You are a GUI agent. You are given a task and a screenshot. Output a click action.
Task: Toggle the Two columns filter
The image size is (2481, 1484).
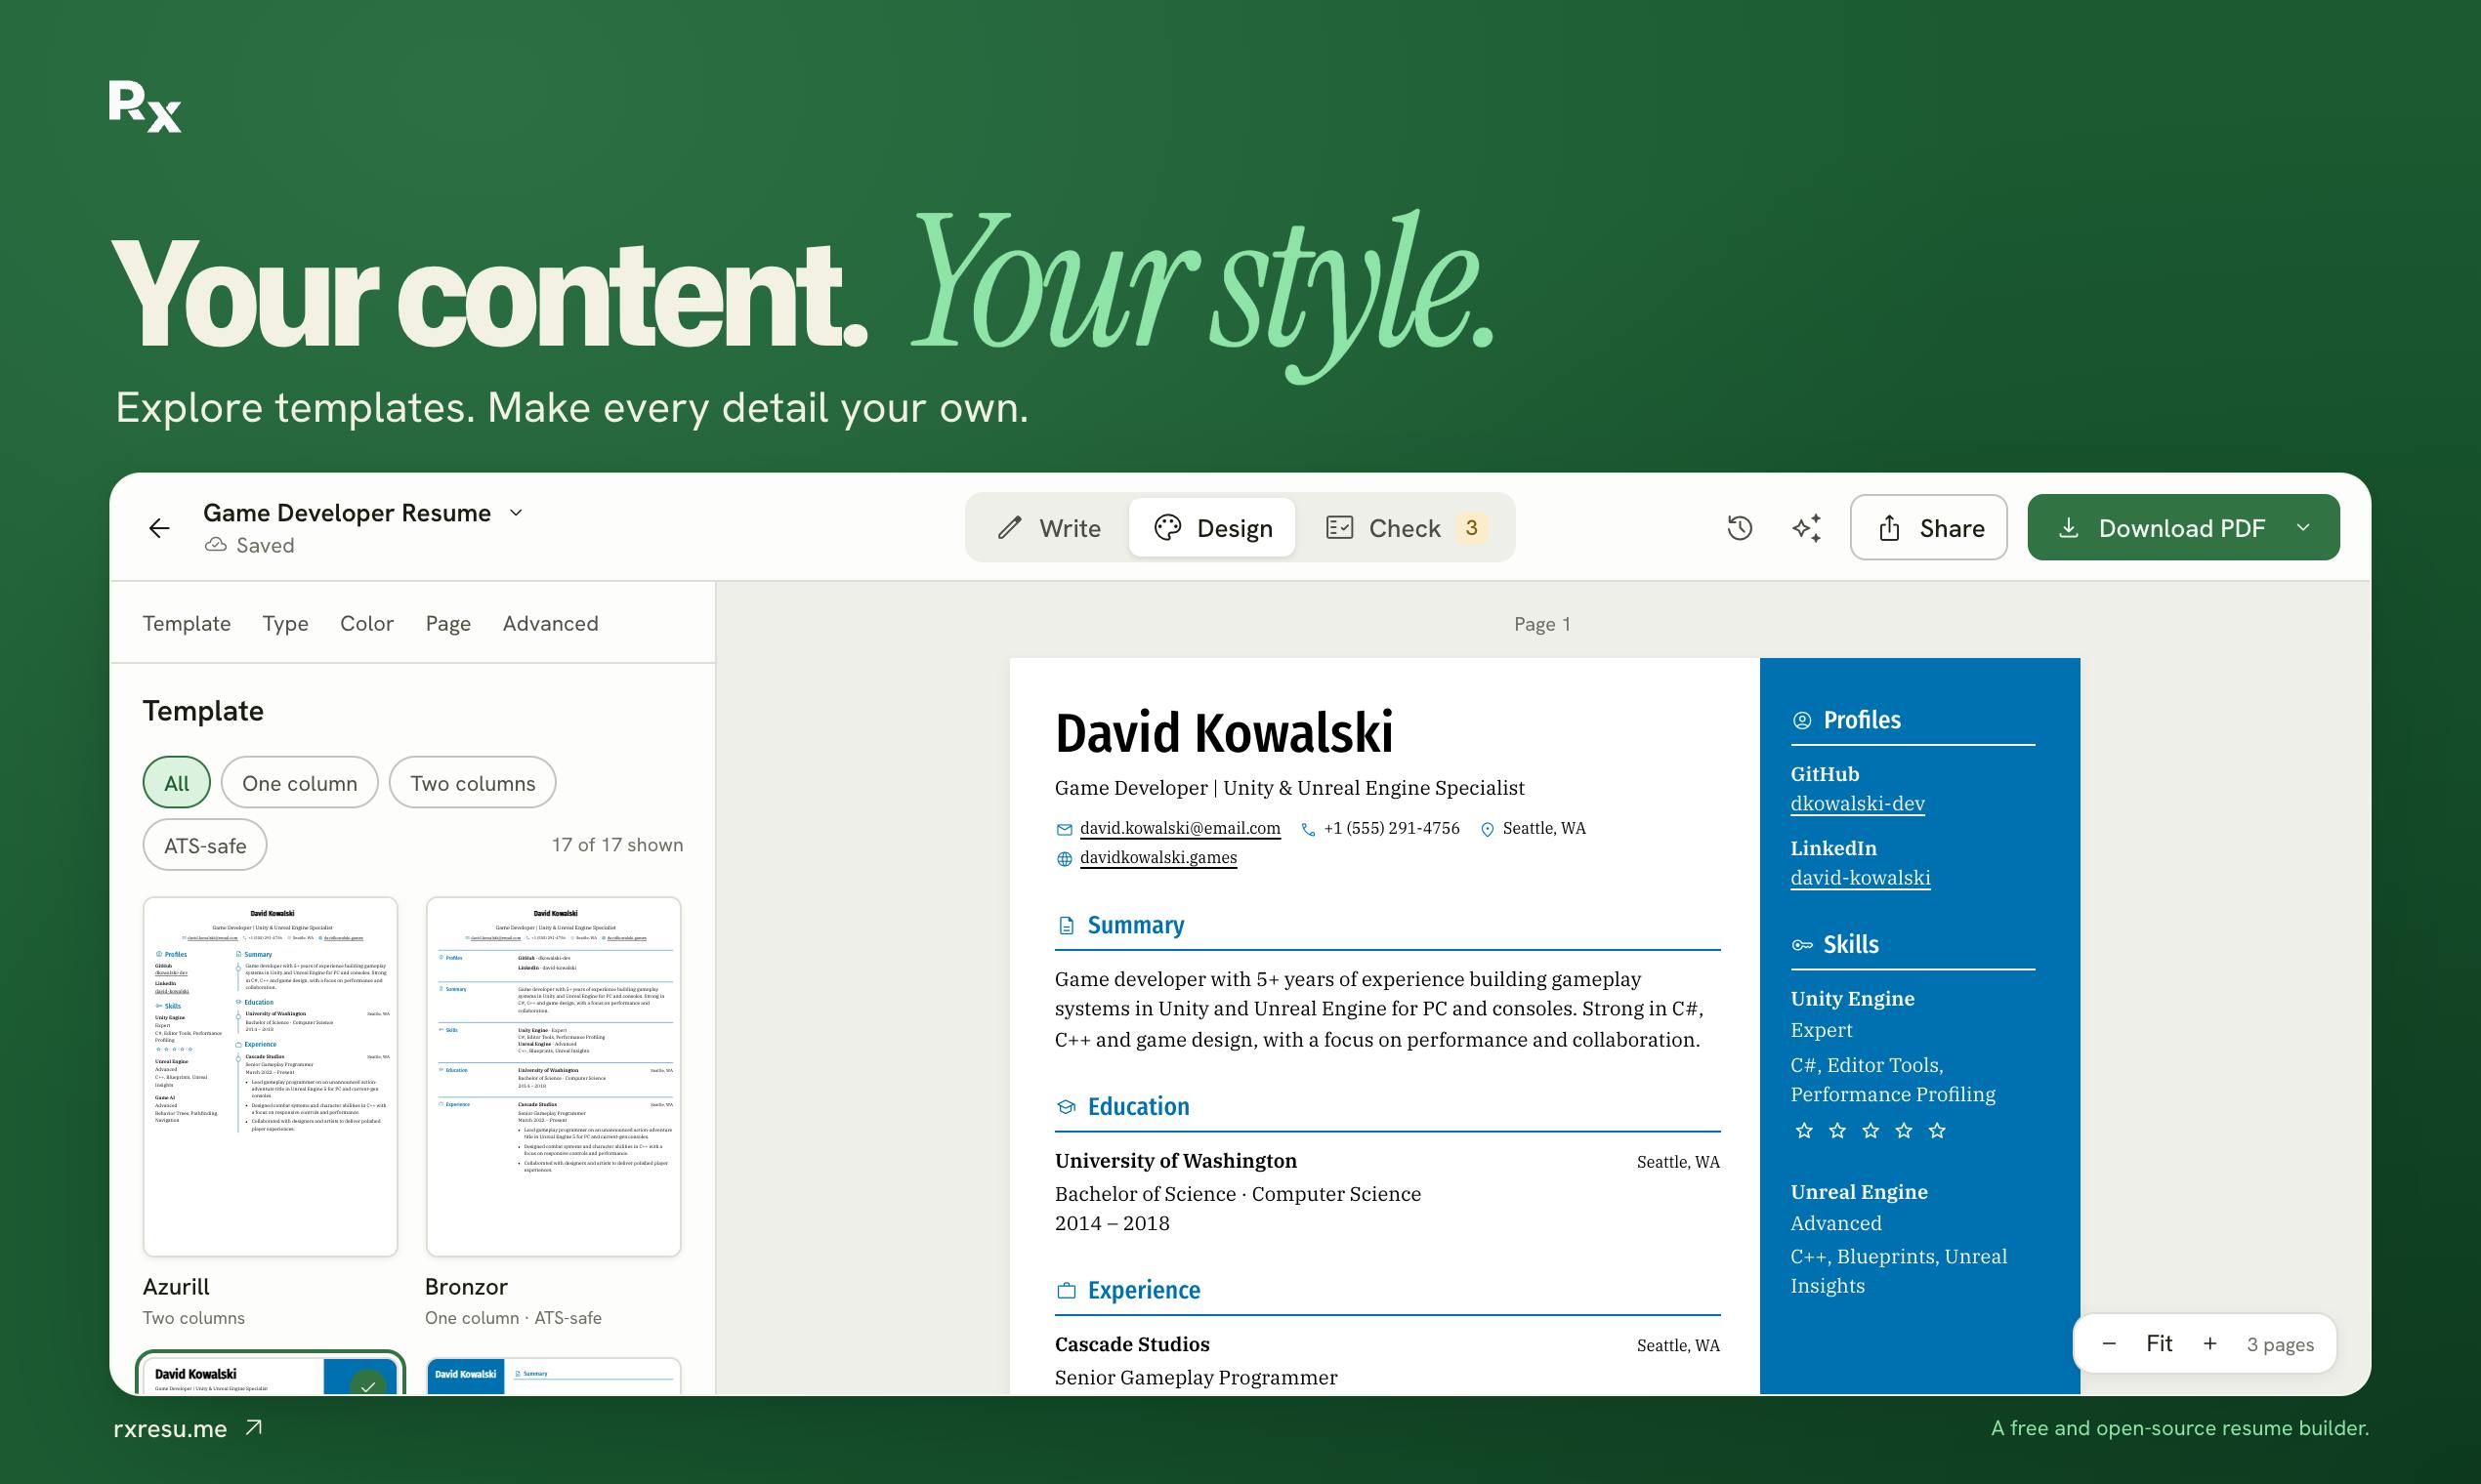472,783
